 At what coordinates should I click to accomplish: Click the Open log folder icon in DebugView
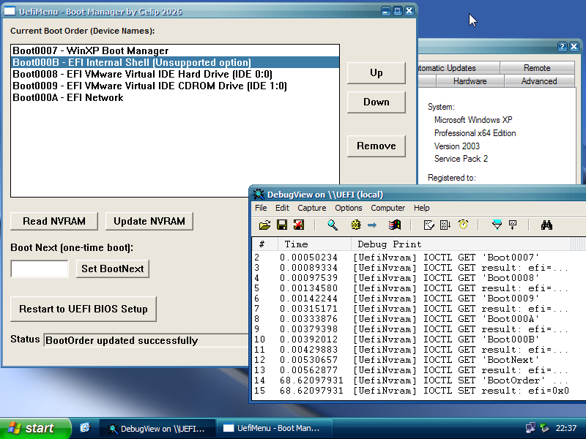(264, 225)
